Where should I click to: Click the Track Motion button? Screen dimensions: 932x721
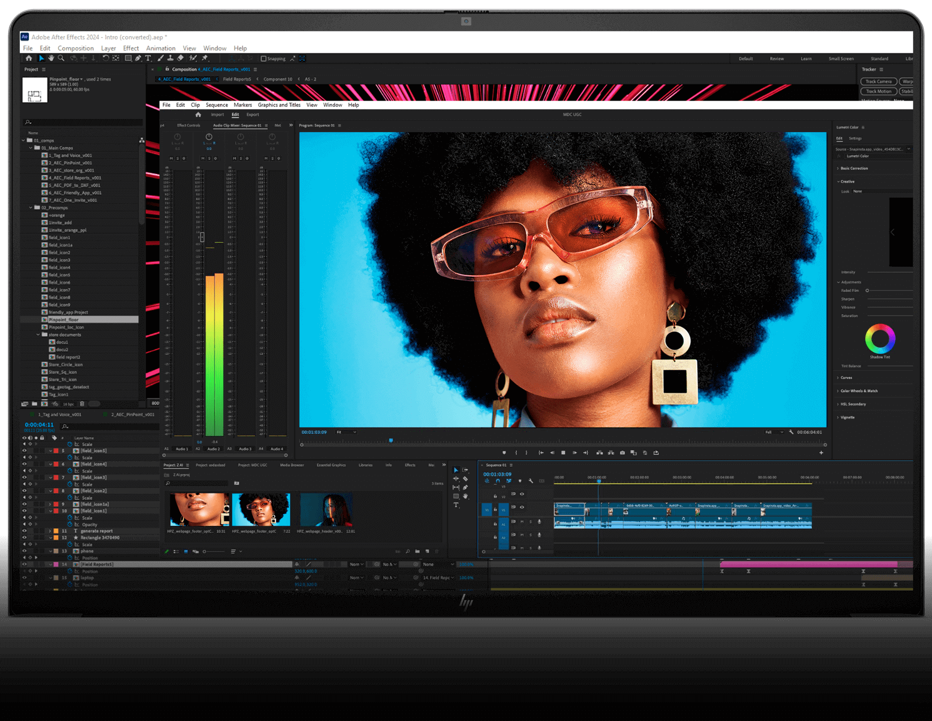click(878, 91)
